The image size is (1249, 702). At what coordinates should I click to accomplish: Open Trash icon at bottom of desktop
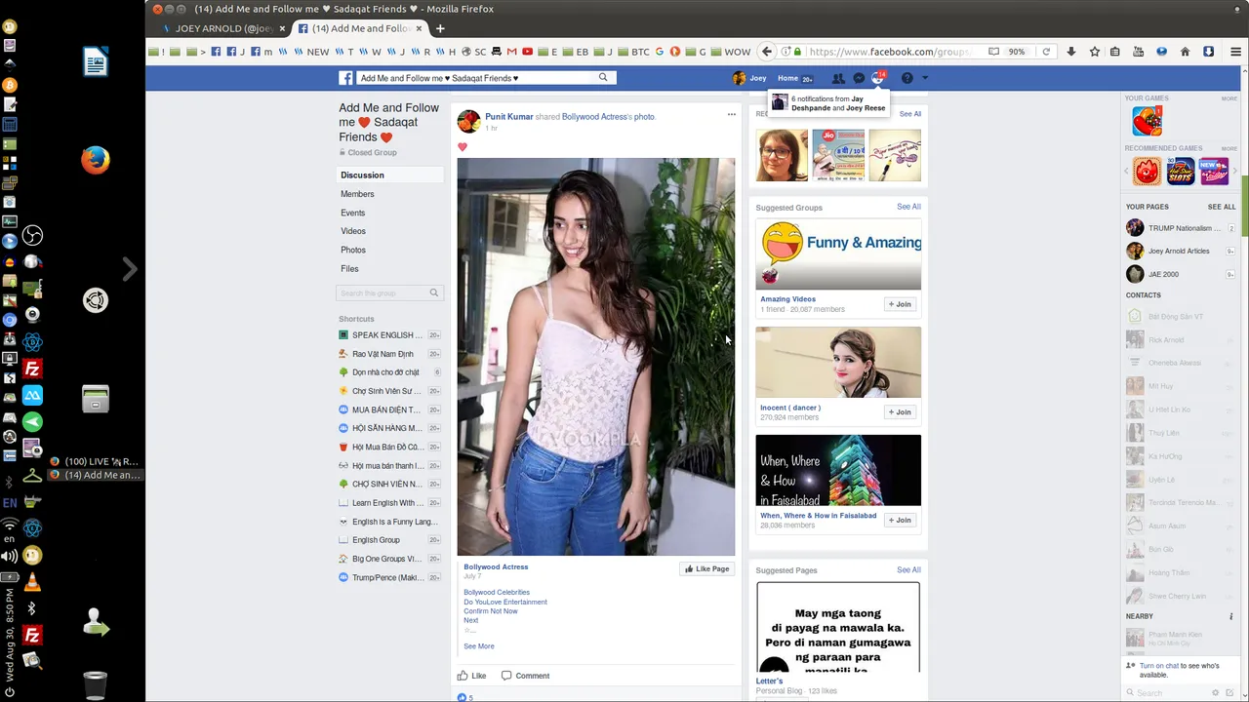(x=95, y=685)
